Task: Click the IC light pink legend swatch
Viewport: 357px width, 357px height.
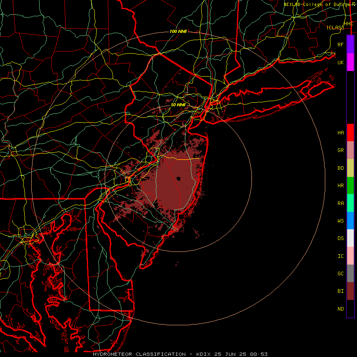Action: pyautogui.click(x=350, y=256)
